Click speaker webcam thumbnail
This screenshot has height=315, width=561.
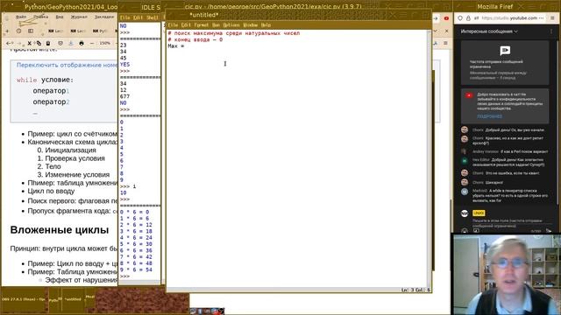[x=507, y=274]
